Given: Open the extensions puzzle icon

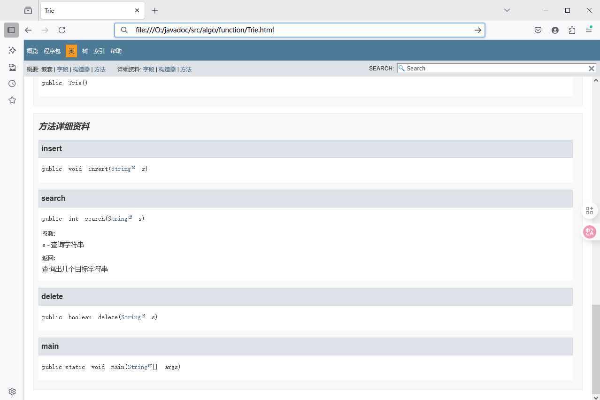Looking at the screenshot, I should point(572,30).
